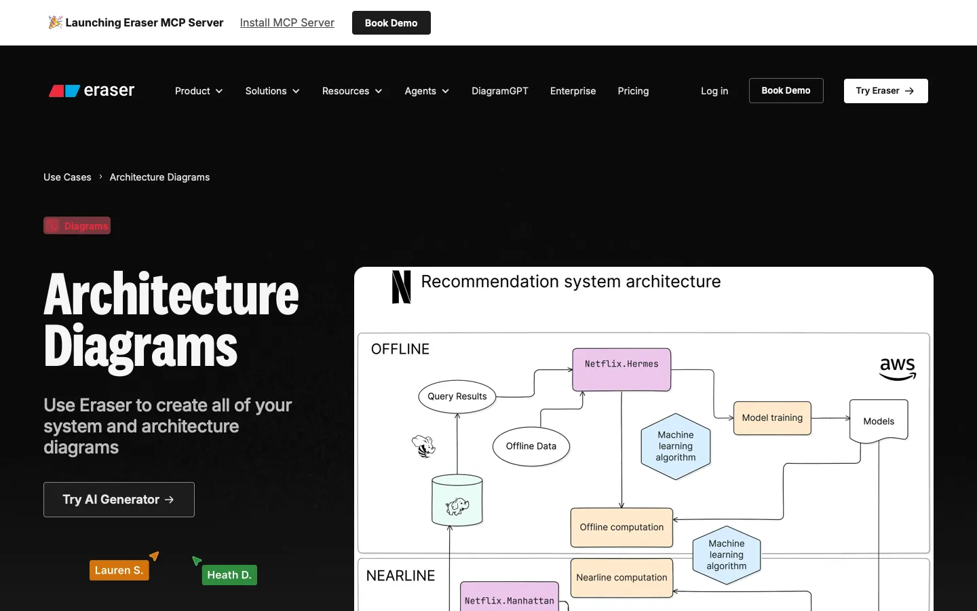Viewport: 977px width, 611px height.
Task: Click the Nearline computation node
Action: pos(621,578)
